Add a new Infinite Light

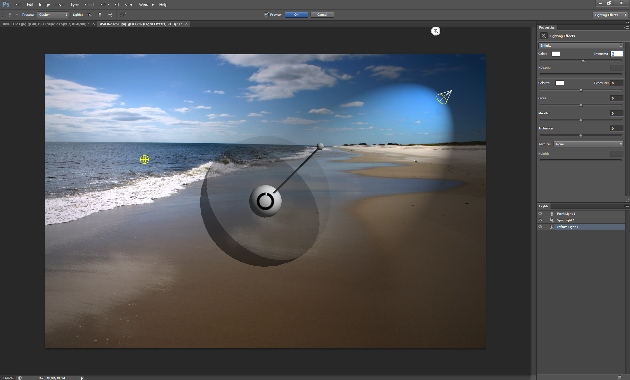(x=110, y=15)
